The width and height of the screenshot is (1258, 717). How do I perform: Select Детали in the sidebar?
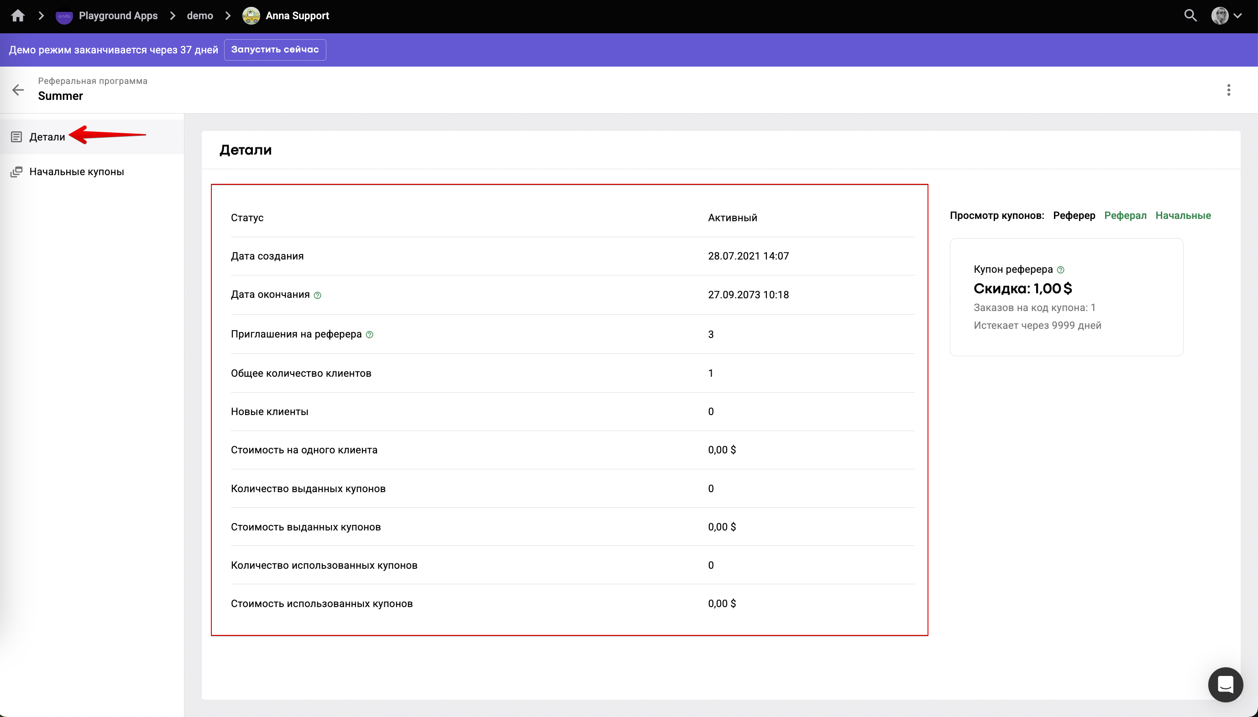pyautogui.click(x=47, y=137)
